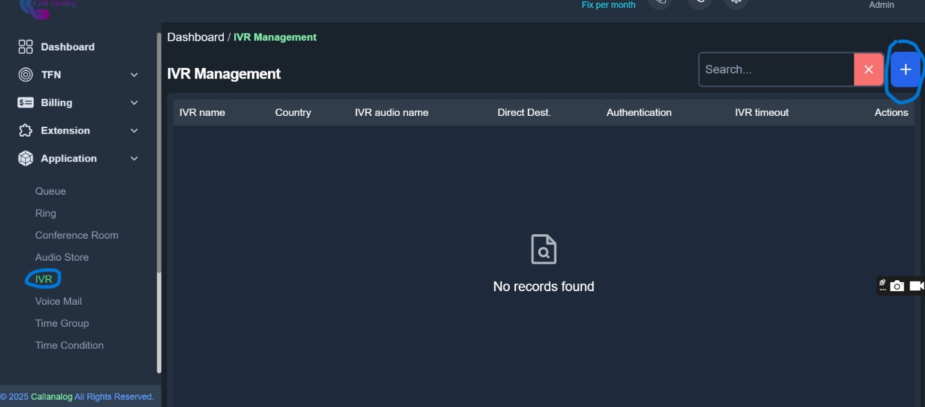Go to Dashboard via breadcrumb link
925x407 pixels.
click(195, 37)
